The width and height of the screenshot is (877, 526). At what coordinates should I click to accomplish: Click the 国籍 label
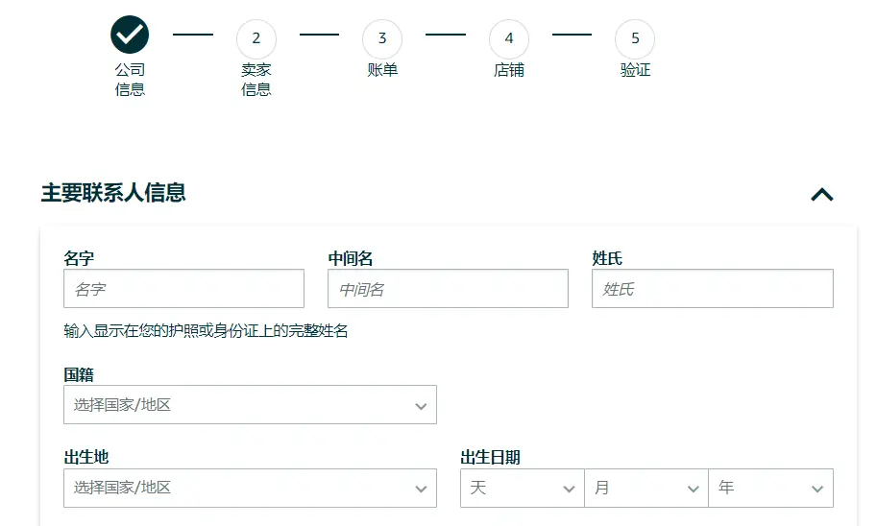point(79,374)
